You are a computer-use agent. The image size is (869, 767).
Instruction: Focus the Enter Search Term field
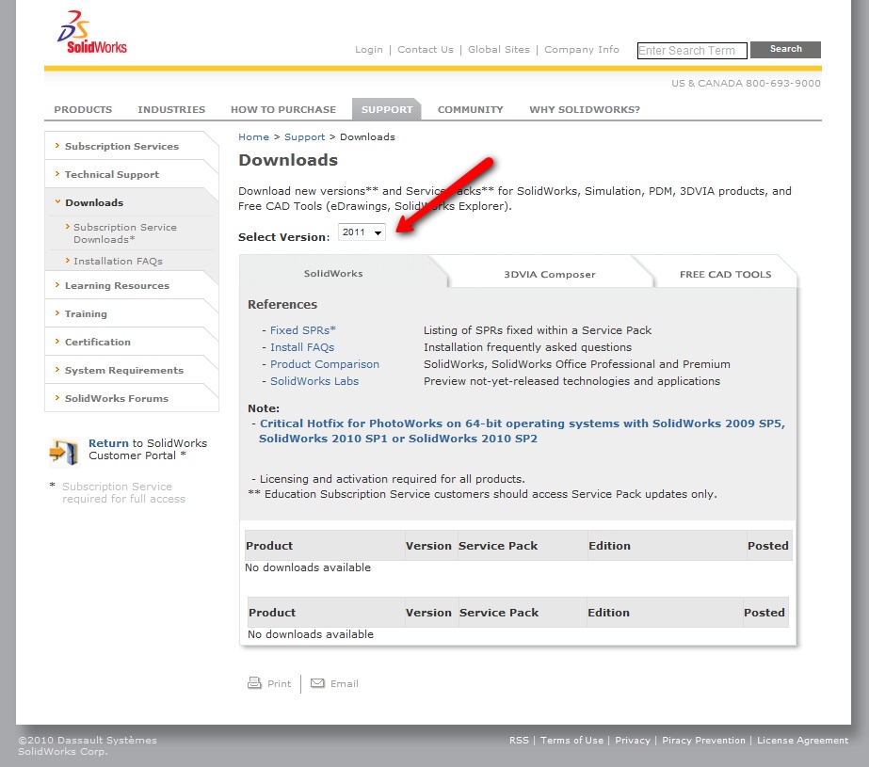pyautogui.click(x=692, y=51)
